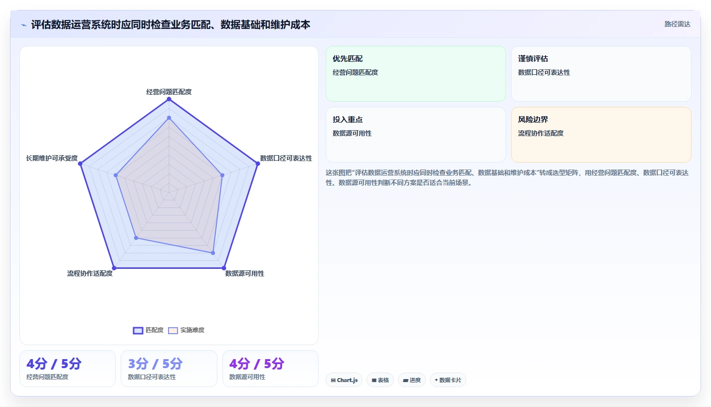Screen dimensions: 711x407
Task: Click the lightning icon before the title
Action: (x=24, y=25)
